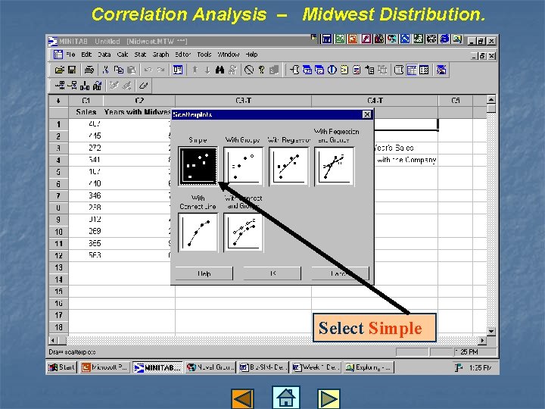Click the Open Project toolbar icon
Screen dimensions: 545x409
[60, 70]
